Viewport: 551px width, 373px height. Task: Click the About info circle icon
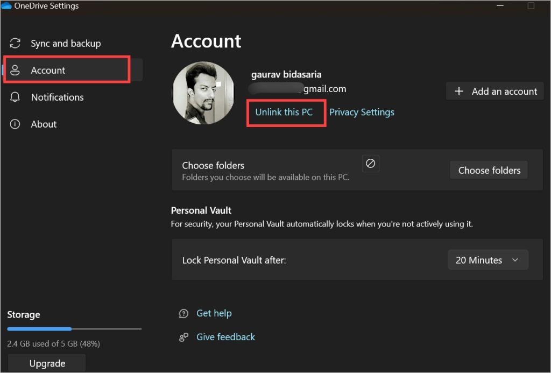(x=16, y=124)
